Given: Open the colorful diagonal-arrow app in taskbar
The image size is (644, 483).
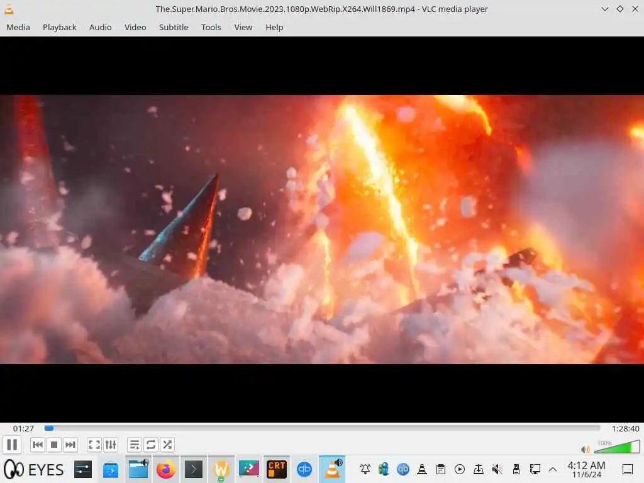Looking at the screenshot, I should [249, 469].
